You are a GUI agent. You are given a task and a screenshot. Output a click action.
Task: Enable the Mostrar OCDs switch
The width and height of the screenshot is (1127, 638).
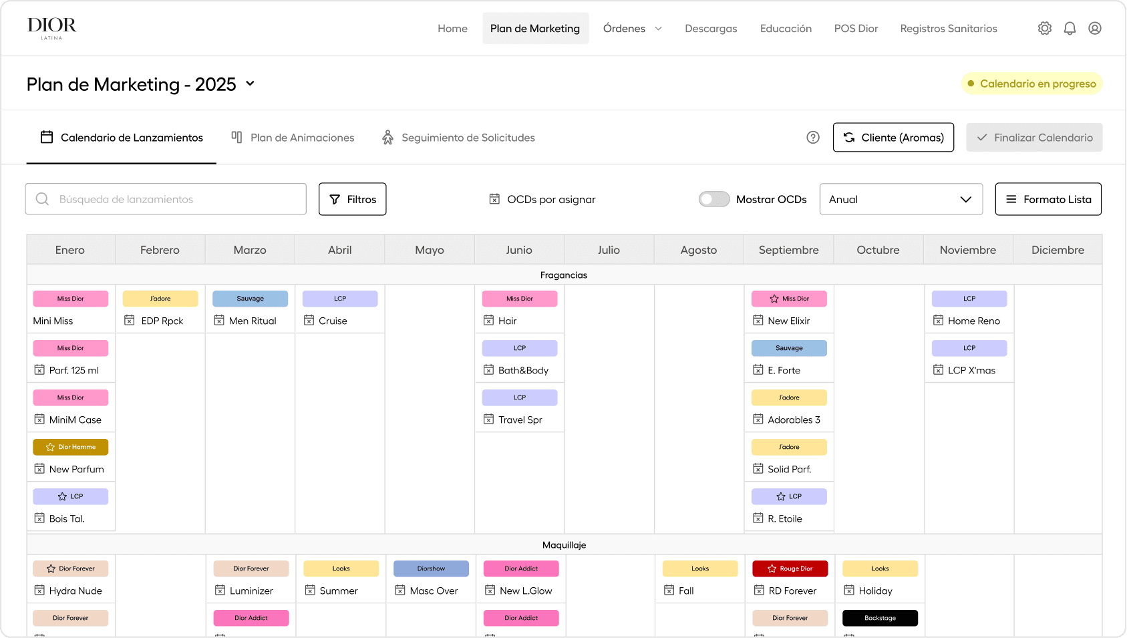(x=713, y=198)
